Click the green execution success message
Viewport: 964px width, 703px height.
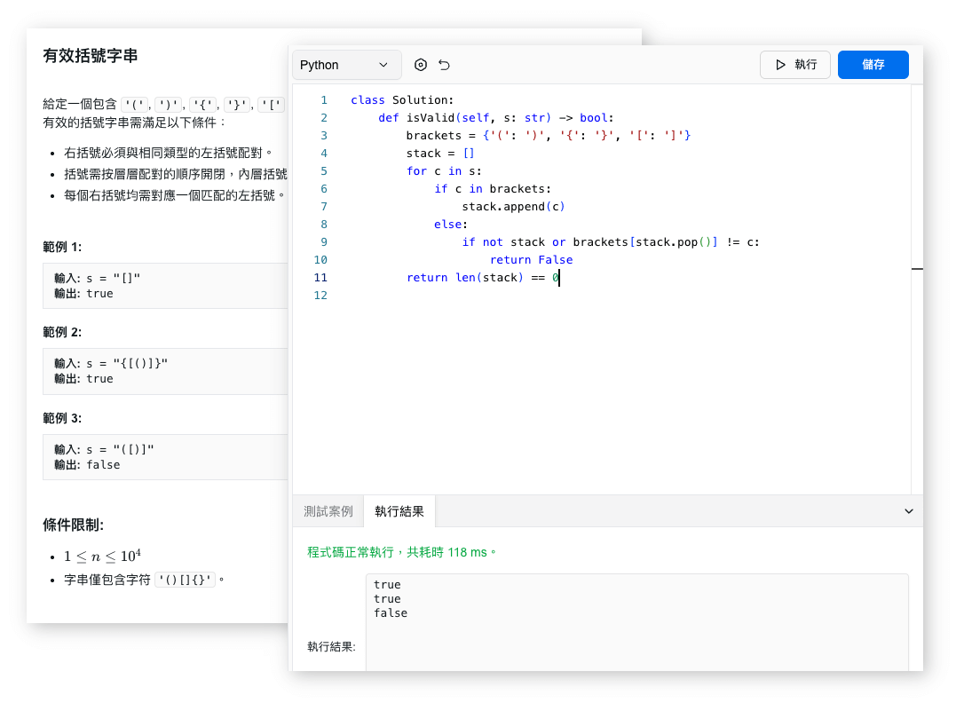click(402, 552)
